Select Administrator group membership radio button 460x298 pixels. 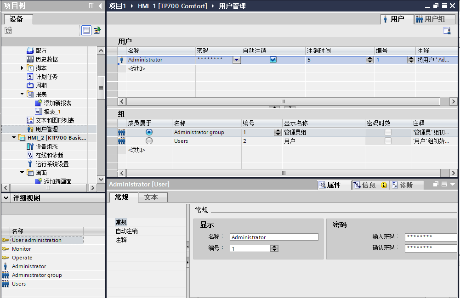click(149, 132)
